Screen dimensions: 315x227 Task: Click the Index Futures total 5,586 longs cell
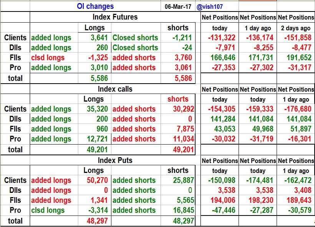pyautogui.click(x=98, y=78)
